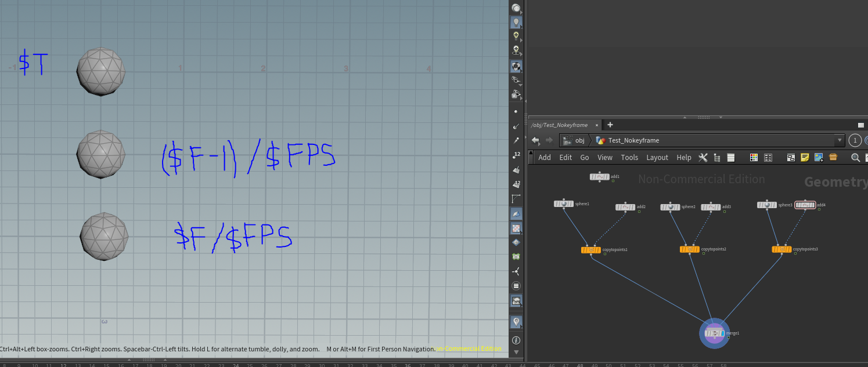Select the add1 node
Viewport: 868px width, 367px height.
pos(600,177)
